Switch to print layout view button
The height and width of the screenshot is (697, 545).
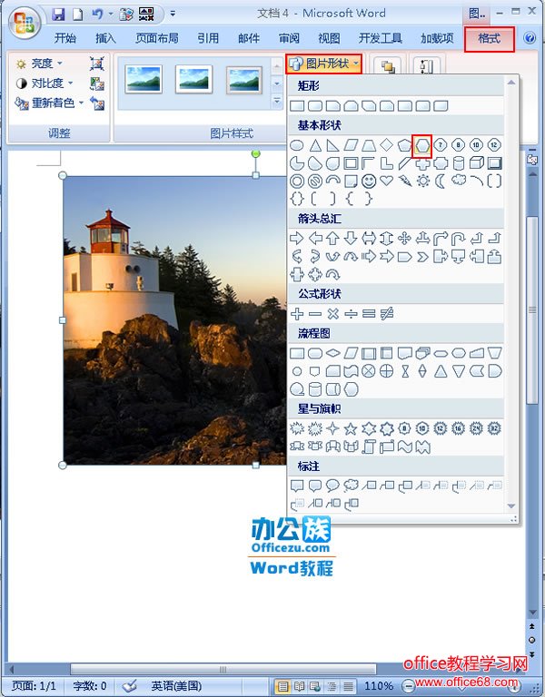282,686
